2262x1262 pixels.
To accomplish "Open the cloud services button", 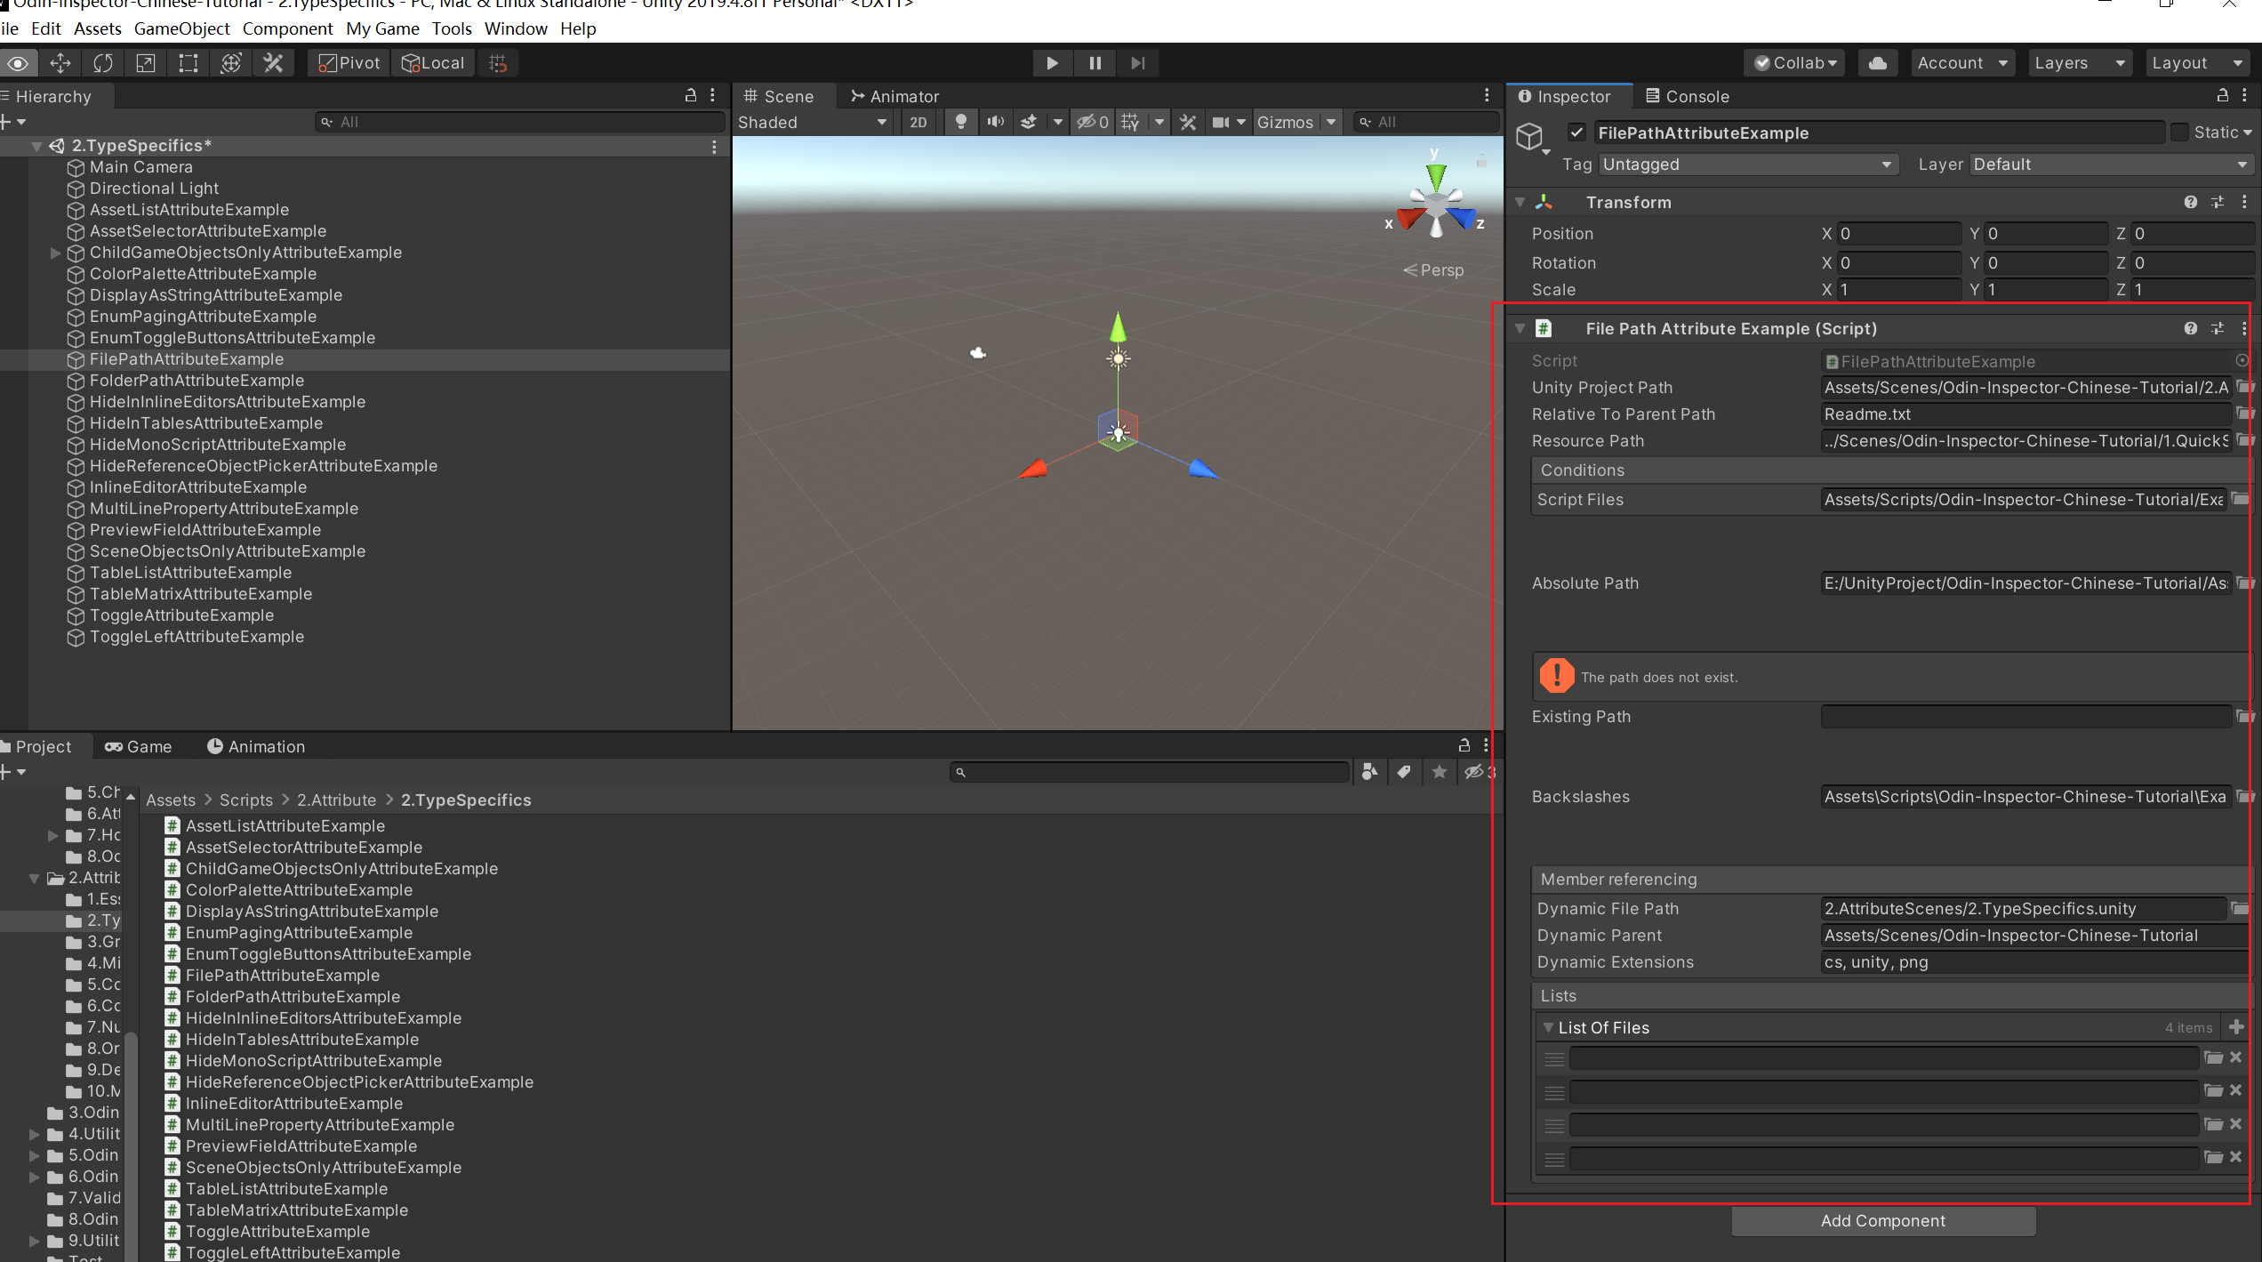I will point(1878,63).
